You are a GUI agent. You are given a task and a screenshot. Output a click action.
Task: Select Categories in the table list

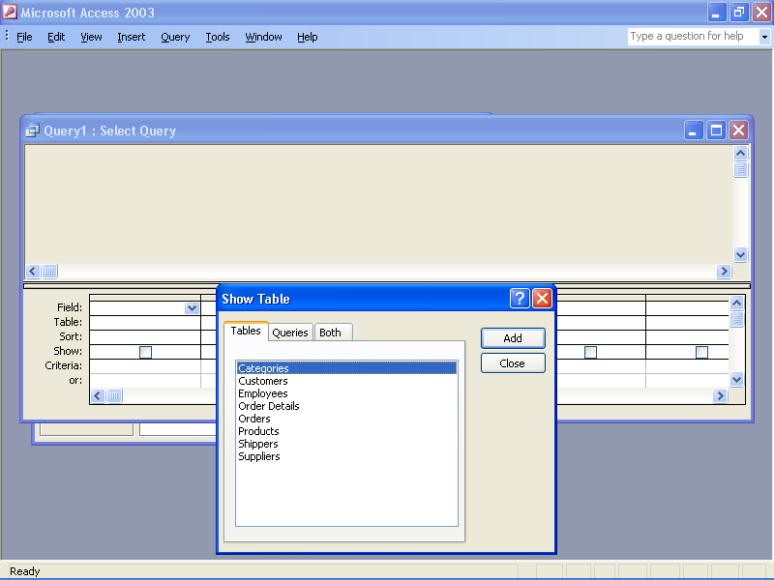tap(346, 368)
